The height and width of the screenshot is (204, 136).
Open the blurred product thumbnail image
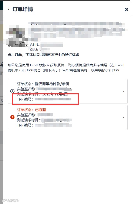click(x=17, y=36)
